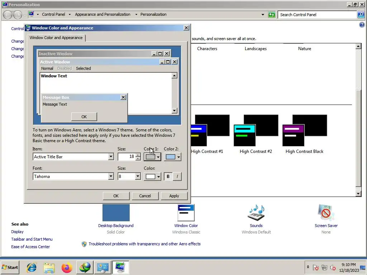
Task: Click the Help question mark icon
Action: click(x=362, y=25)
